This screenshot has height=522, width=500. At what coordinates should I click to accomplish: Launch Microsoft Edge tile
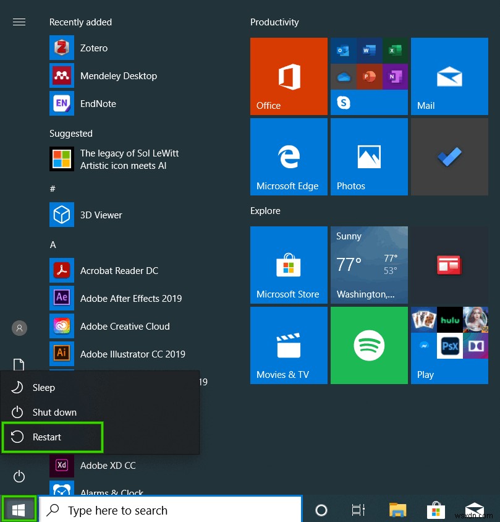point(288,156)
